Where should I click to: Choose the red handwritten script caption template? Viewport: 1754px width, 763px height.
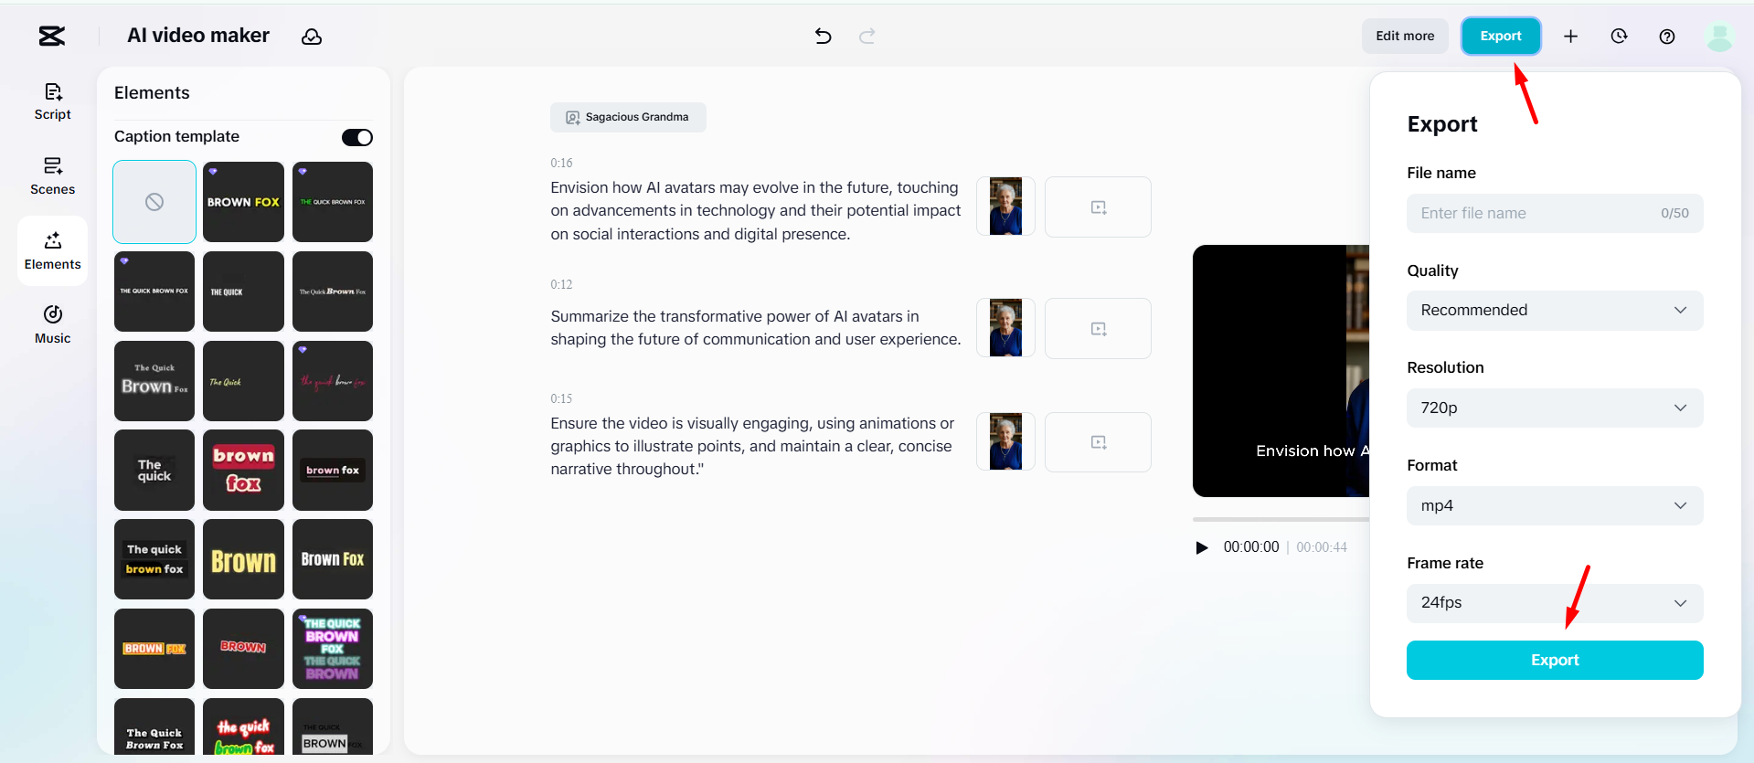click(x=333, y=381)
